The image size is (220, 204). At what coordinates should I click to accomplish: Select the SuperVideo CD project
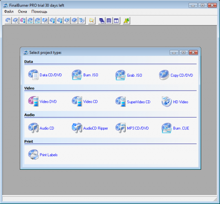click(x=133, y=102)
